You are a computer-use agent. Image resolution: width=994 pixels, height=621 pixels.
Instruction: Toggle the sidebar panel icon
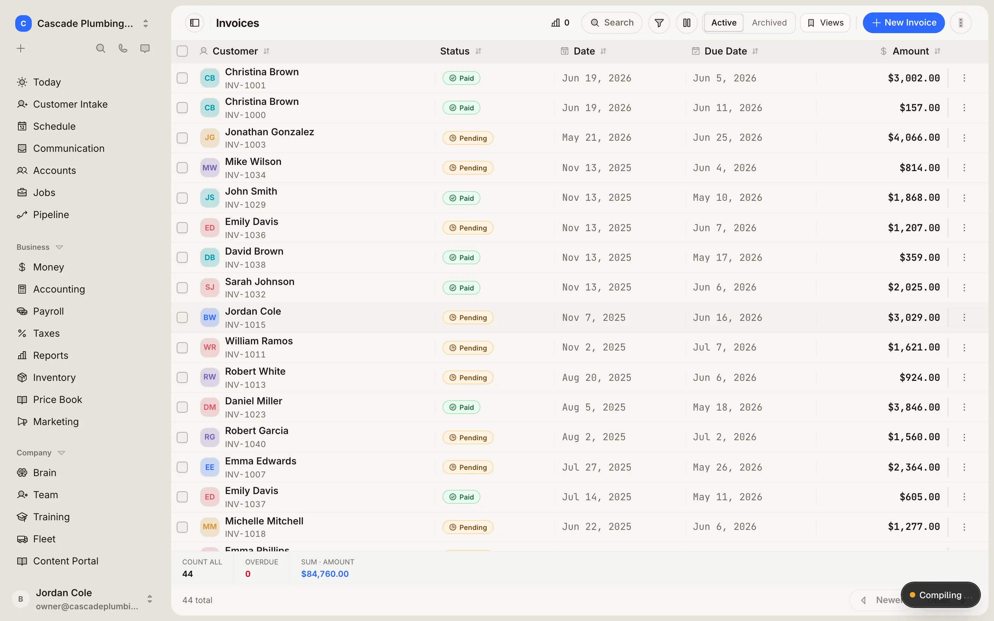pyautogui.click(x=195, y=22)
